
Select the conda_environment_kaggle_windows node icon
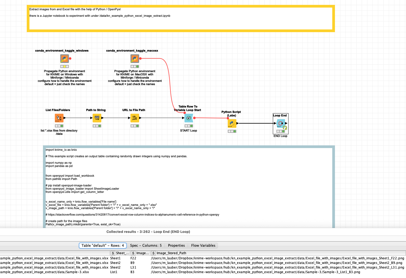[x=65, y=58]
